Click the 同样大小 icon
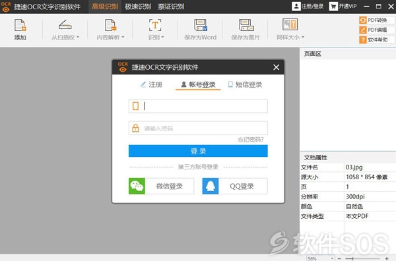Image resolution: width=396 pixels, height=261 pixels. [x=290, y=24]
